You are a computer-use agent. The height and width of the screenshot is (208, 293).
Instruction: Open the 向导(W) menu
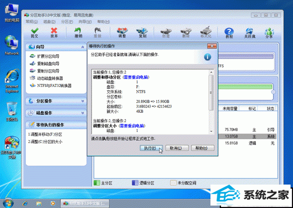(x=85, y=21)
